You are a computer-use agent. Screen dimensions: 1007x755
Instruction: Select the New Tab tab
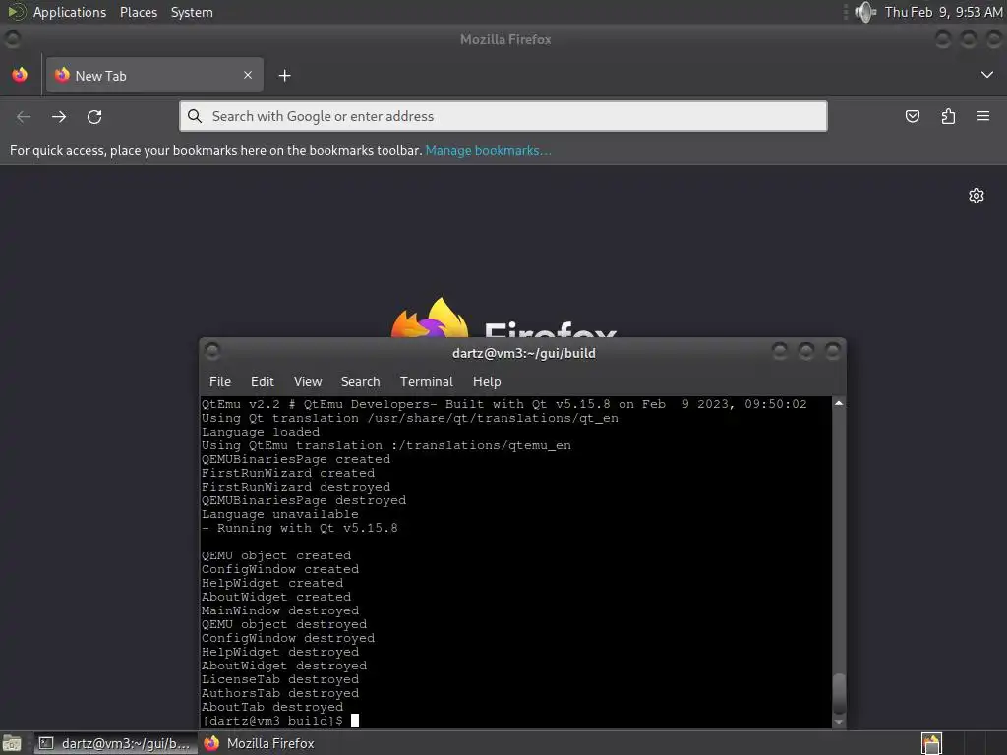(154, 75)
